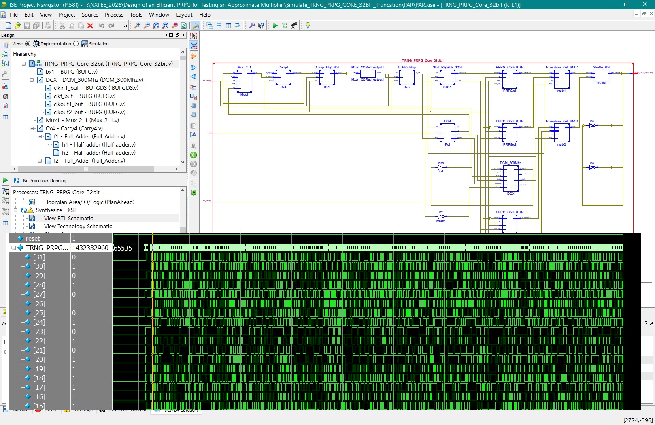655x425 pixels.
Task: Open project settings with wrench icon
Action: [252, 25]
